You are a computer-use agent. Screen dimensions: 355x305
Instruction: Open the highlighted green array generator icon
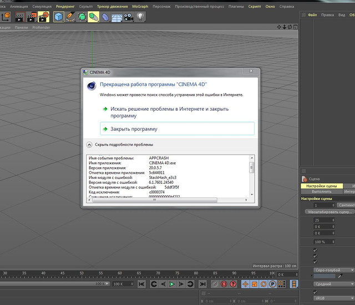coord(94,17)
